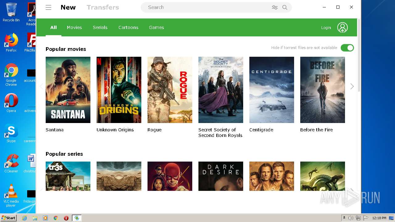Click the taskbar clock showing 12:18 PM
This screenshot has height=222, width=395.
[x=379, y=218]
